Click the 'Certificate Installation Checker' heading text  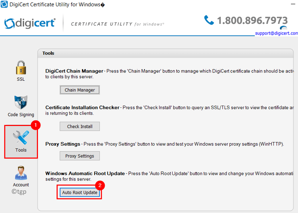pos(82,107)
